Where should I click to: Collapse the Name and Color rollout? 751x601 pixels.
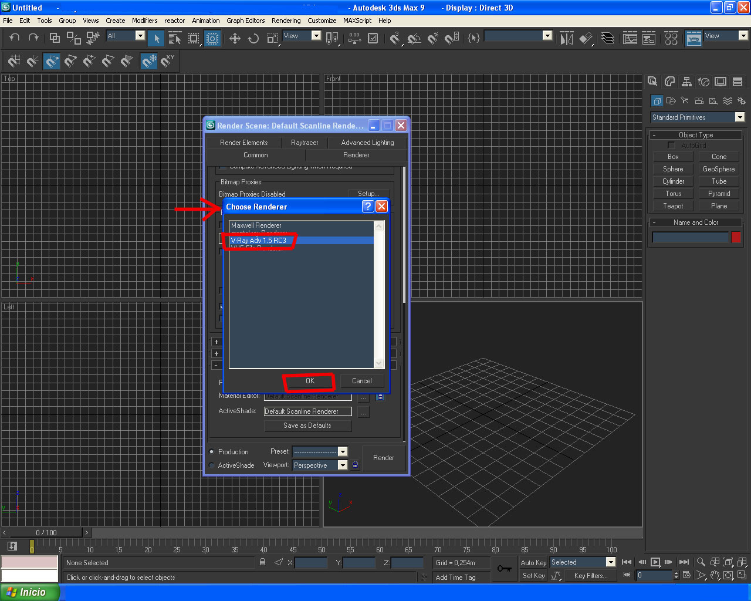point(696,222)
